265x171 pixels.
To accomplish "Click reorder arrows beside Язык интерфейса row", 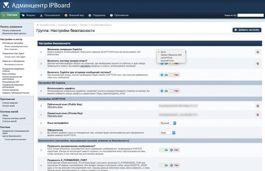I will tap(41, 123).
